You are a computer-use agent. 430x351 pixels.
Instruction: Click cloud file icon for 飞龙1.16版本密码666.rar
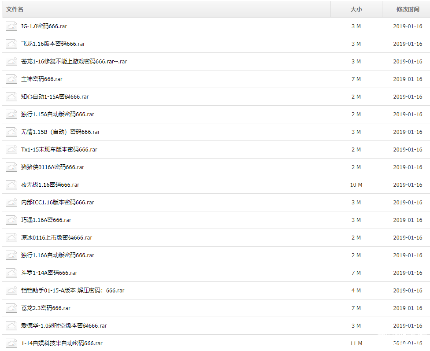(x=11, y=44)
